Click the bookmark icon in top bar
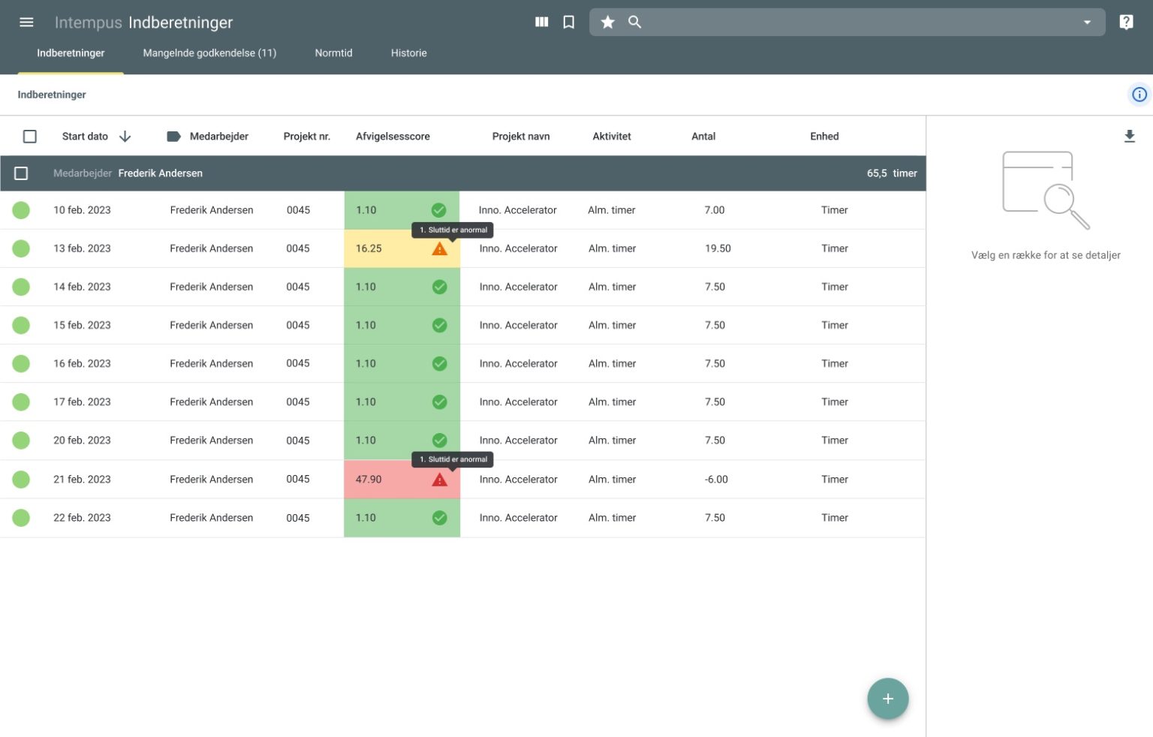 click(569, 23)
